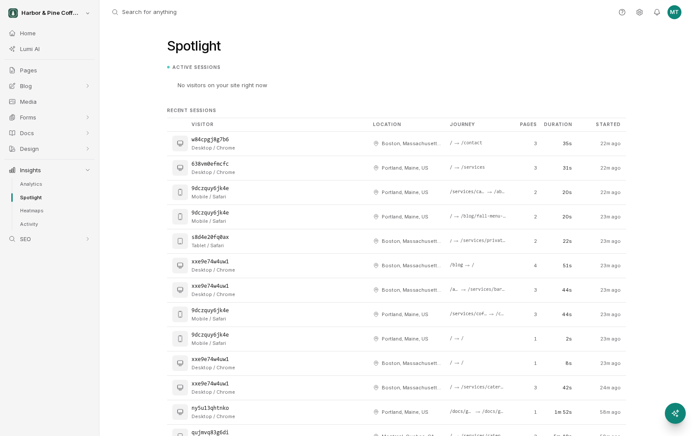
Task: Expand the Blog submenu chevron
Action: click(x=88, y=86)
